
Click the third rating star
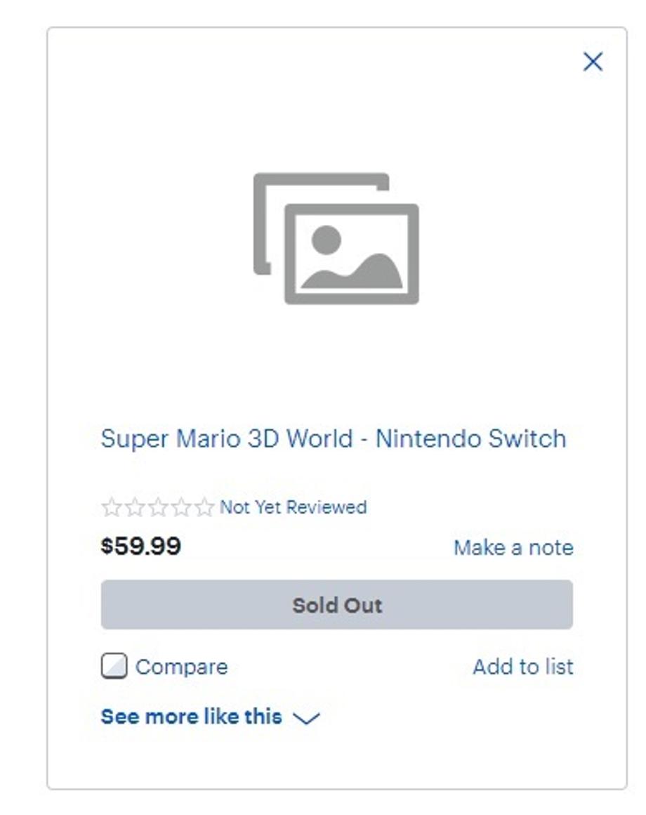[158, 507]
